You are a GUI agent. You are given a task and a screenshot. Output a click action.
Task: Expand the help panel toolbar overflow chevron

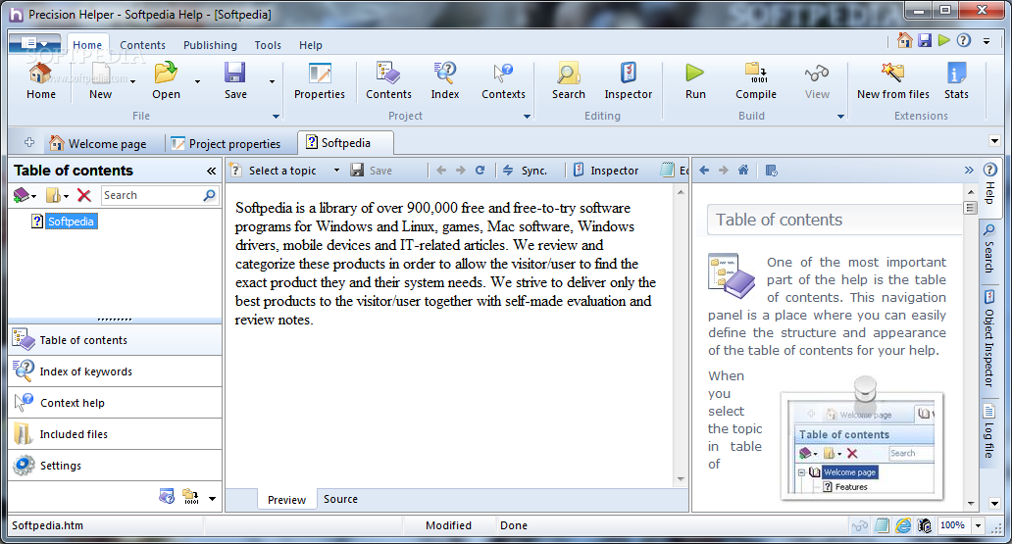pos(969,171)
